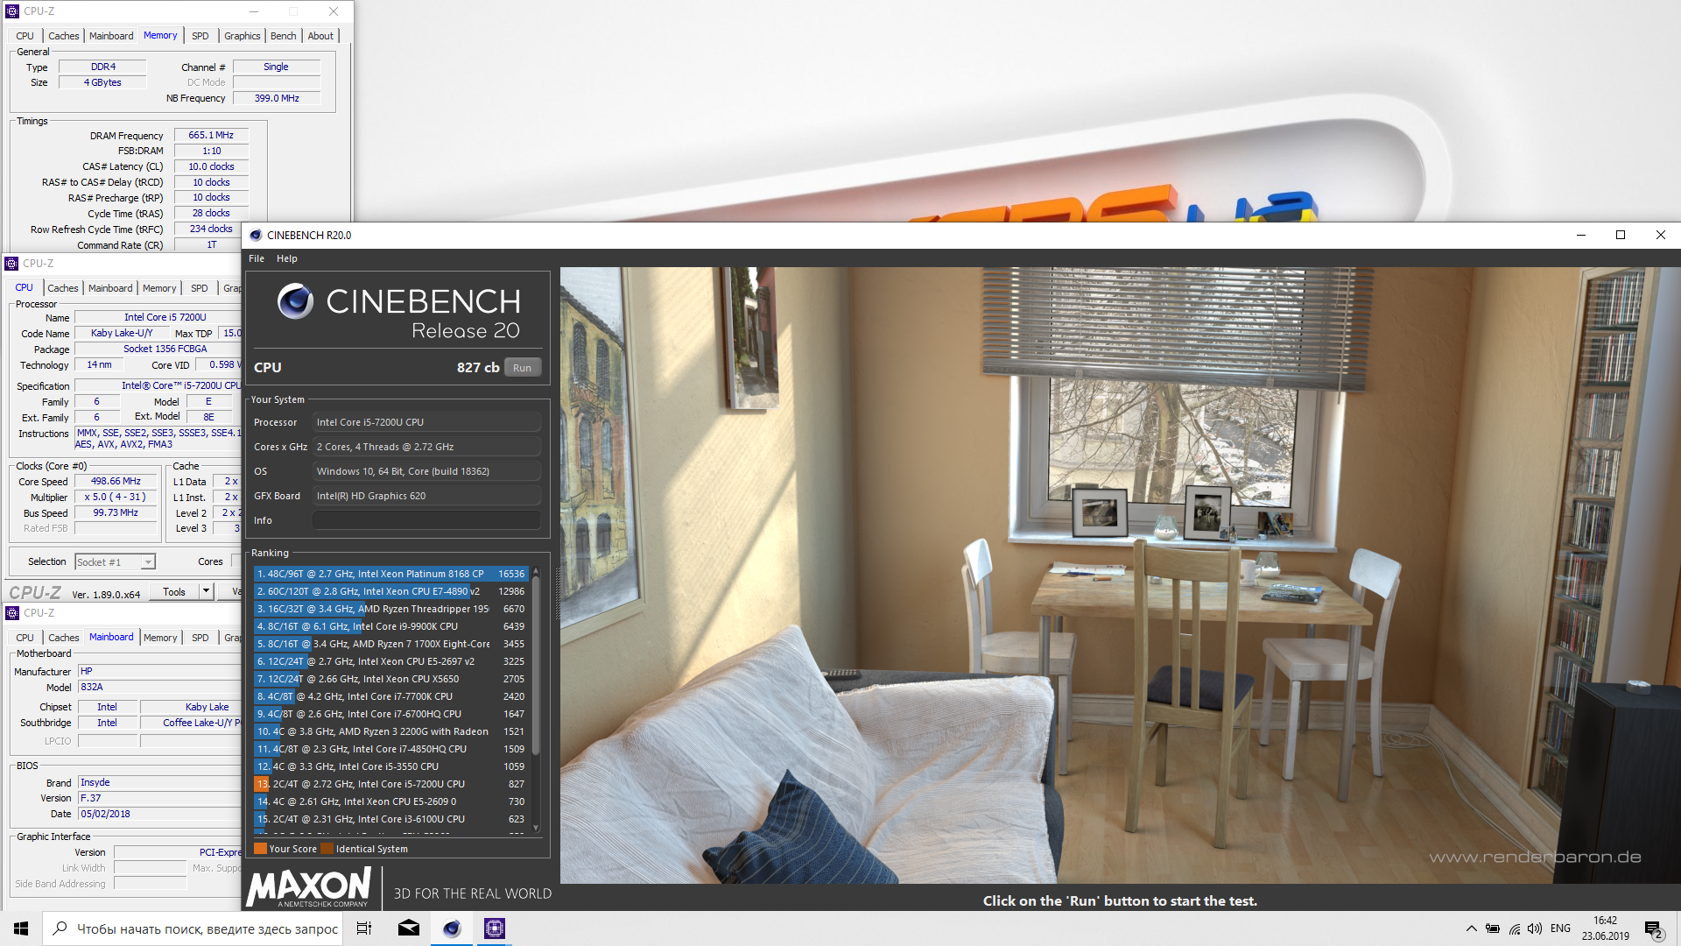Click the Core Speed value 498.66 MHz
Viewport: 1681px width, 946px height.
pyautogui.click(x=116, y=481)
